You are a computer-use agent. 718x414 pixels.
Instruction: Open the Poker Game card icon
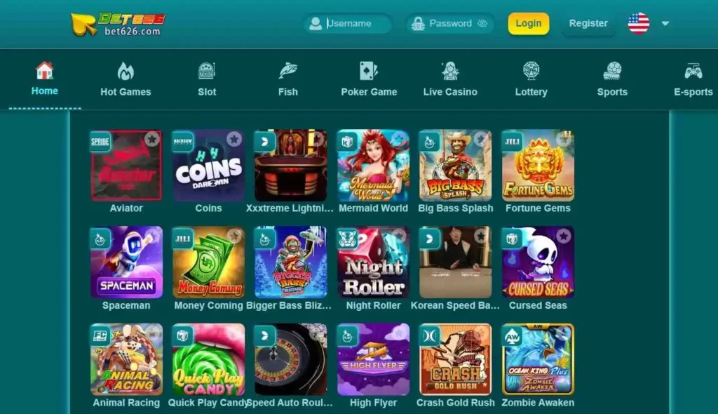pyautogui.click(x=369, y=71)
